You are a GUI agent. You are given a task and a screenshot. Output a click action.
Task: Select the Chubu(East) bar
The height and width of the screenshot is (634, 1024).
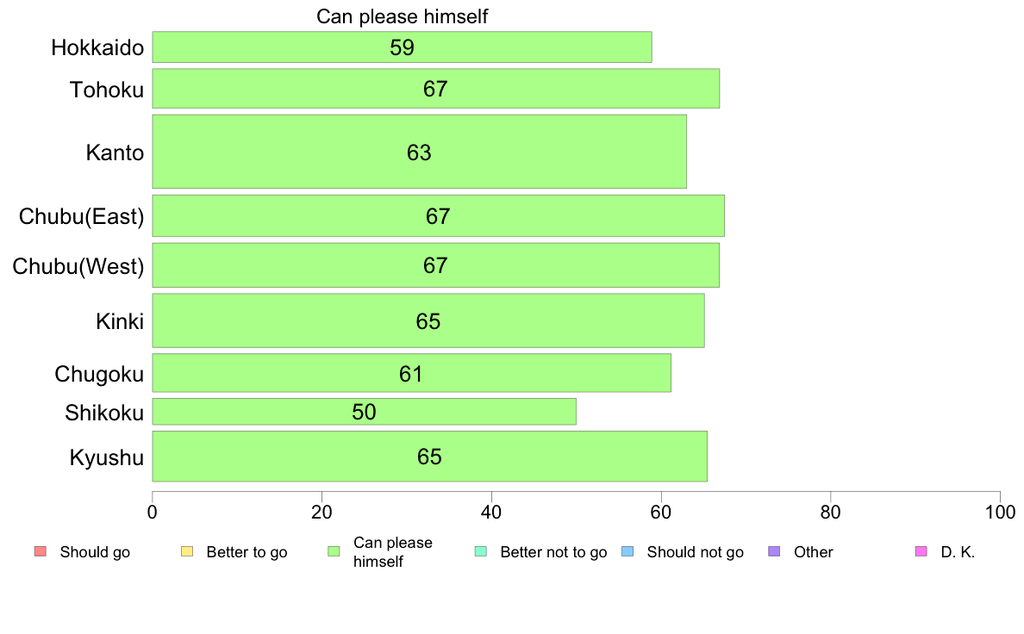pyautogui.click(x=438, y=215)
